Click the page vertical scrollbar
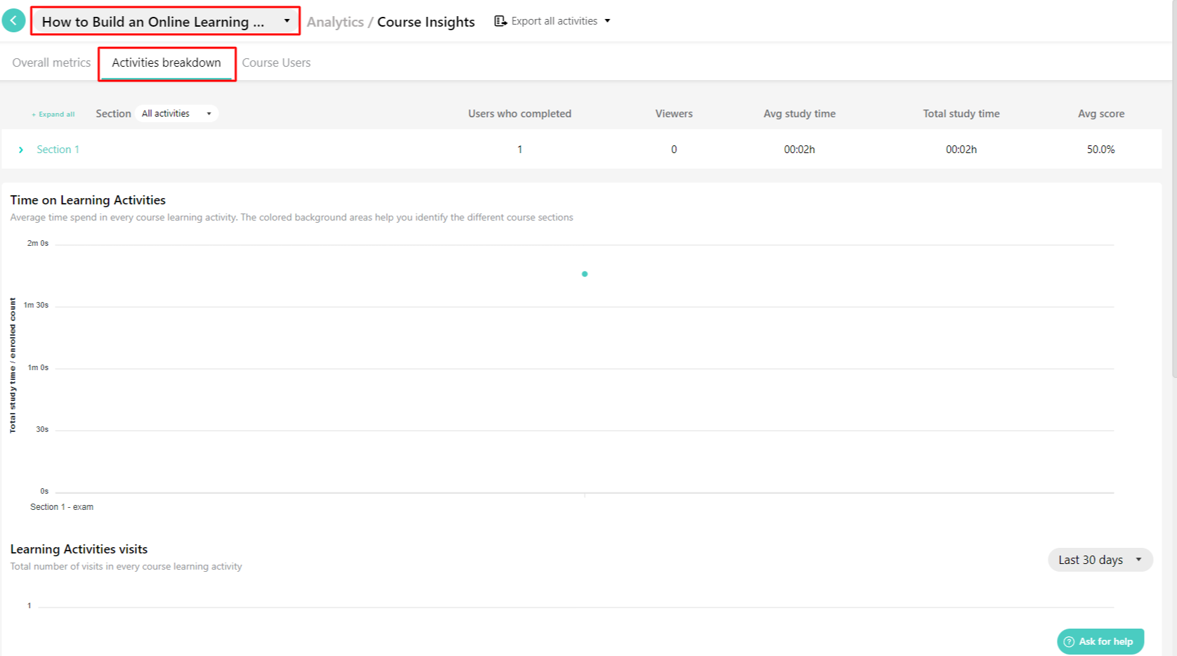This screenshot has height=656, width=1177. (x=1173, y=190)
